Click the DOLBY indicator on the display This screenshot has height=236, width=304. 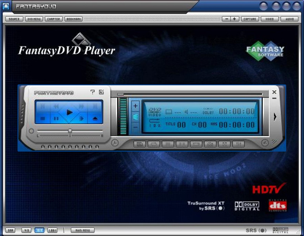(208, 111)
